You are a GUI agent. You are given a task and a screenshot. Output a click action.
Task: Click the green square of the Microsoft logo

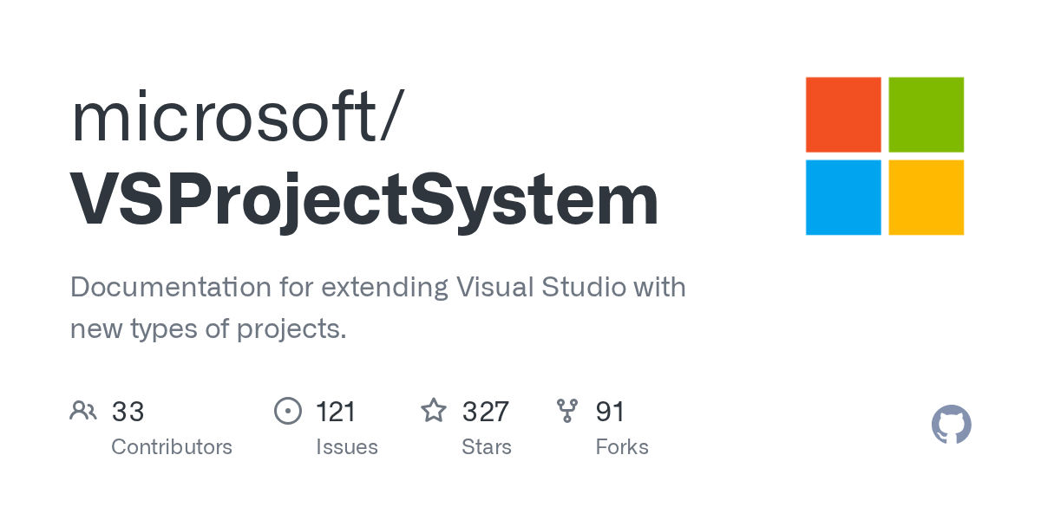pos(926,114)
